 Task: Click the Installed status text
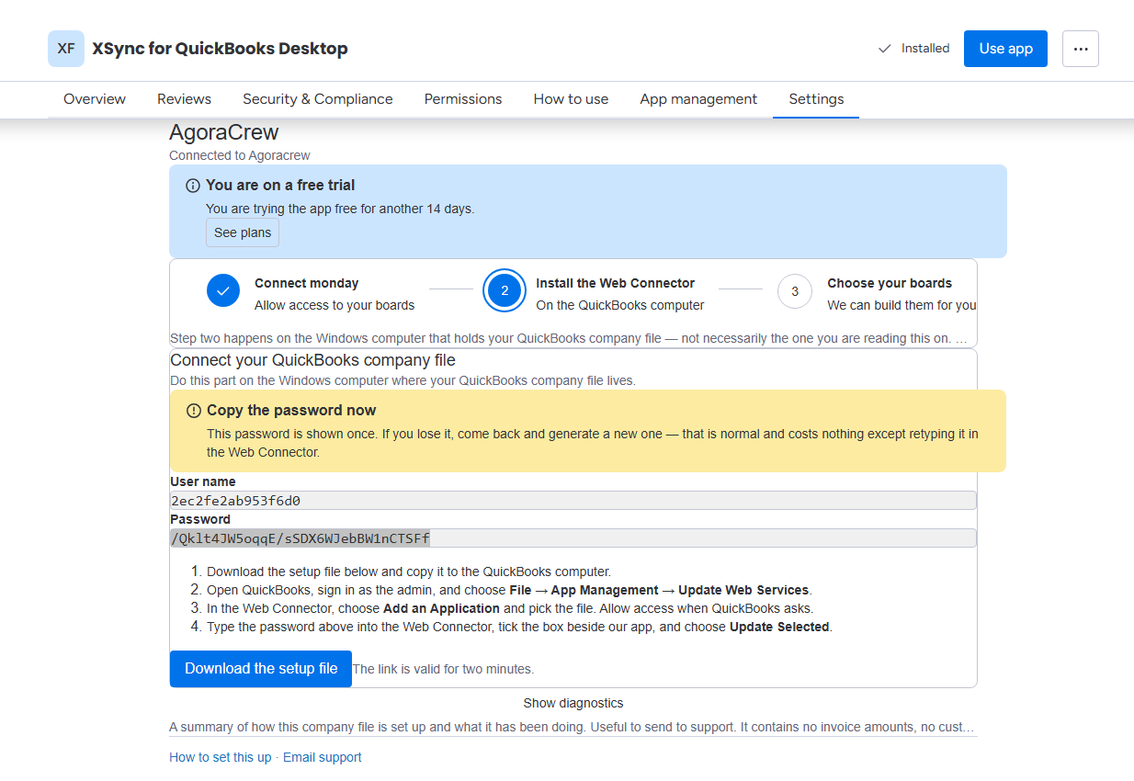tap(925, 49)
